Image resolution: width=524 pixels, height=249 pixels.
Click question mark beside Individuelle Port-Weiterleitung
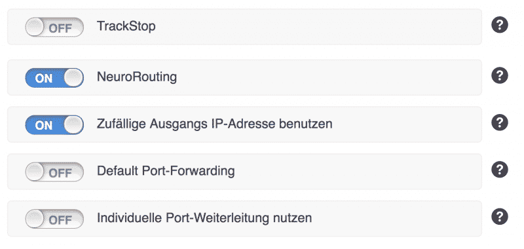(500, 218)
